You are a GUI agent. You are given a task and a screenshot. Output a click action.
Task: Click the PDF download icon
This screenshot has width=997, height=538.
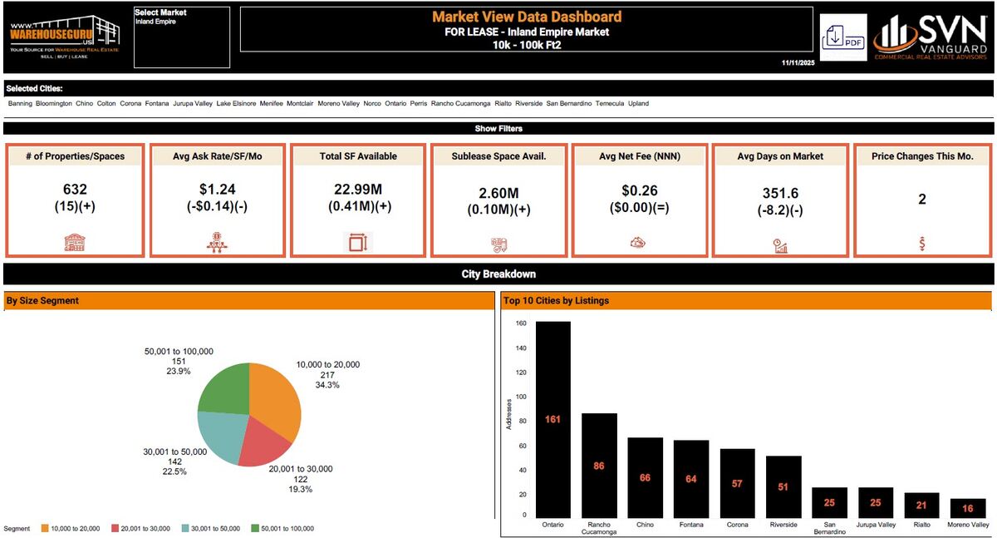tap(842, 38)
